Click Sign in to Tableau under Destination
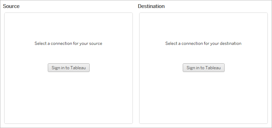 (x=204, y=67)
